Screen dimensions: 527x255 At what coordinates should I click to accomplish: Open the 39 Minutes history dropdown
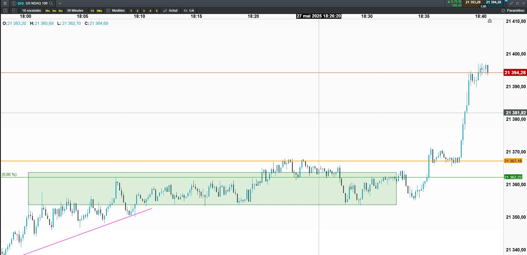pos(75,11)
